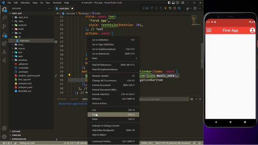Switch to the PROBLEMS panel tab
258x145 pixels.
(62, 99)
